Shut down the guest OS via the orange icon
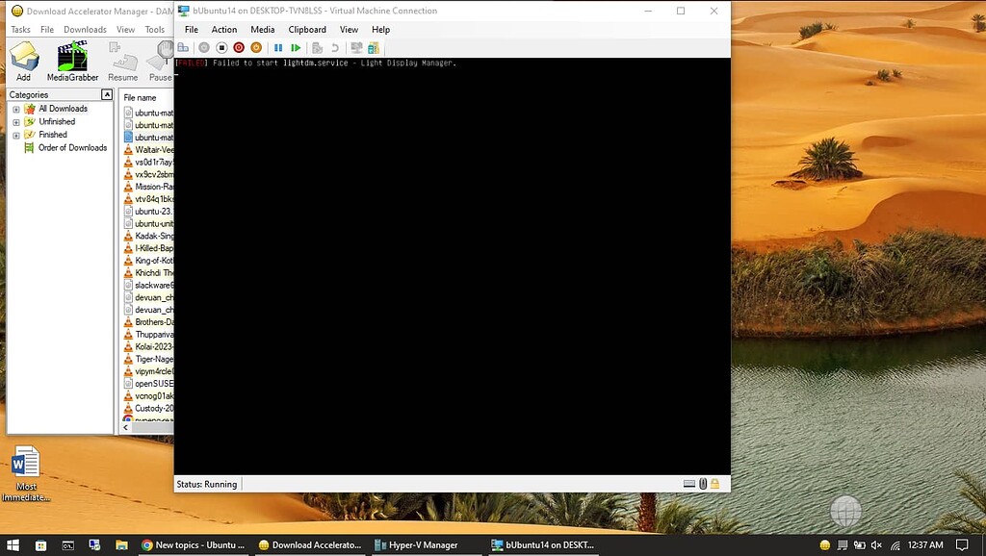The height and width of the screenshot is (556, 986). tap(256, 47)
